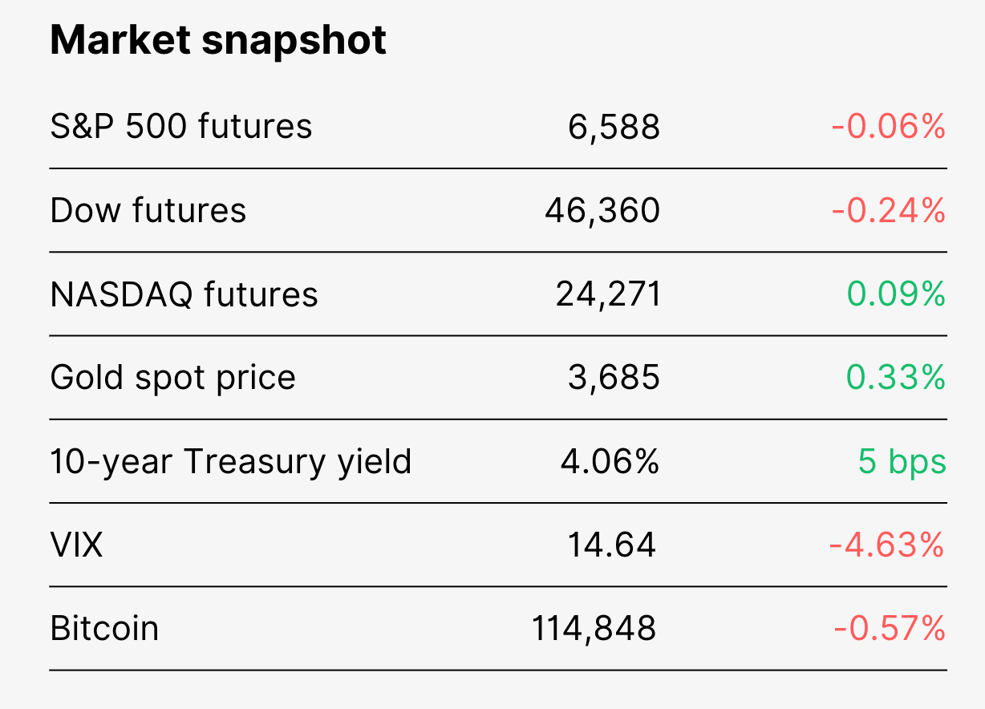Click the 4.06% Treasury yield value
The width and height of the screenshot is (985, 709).
click(610, 461)
